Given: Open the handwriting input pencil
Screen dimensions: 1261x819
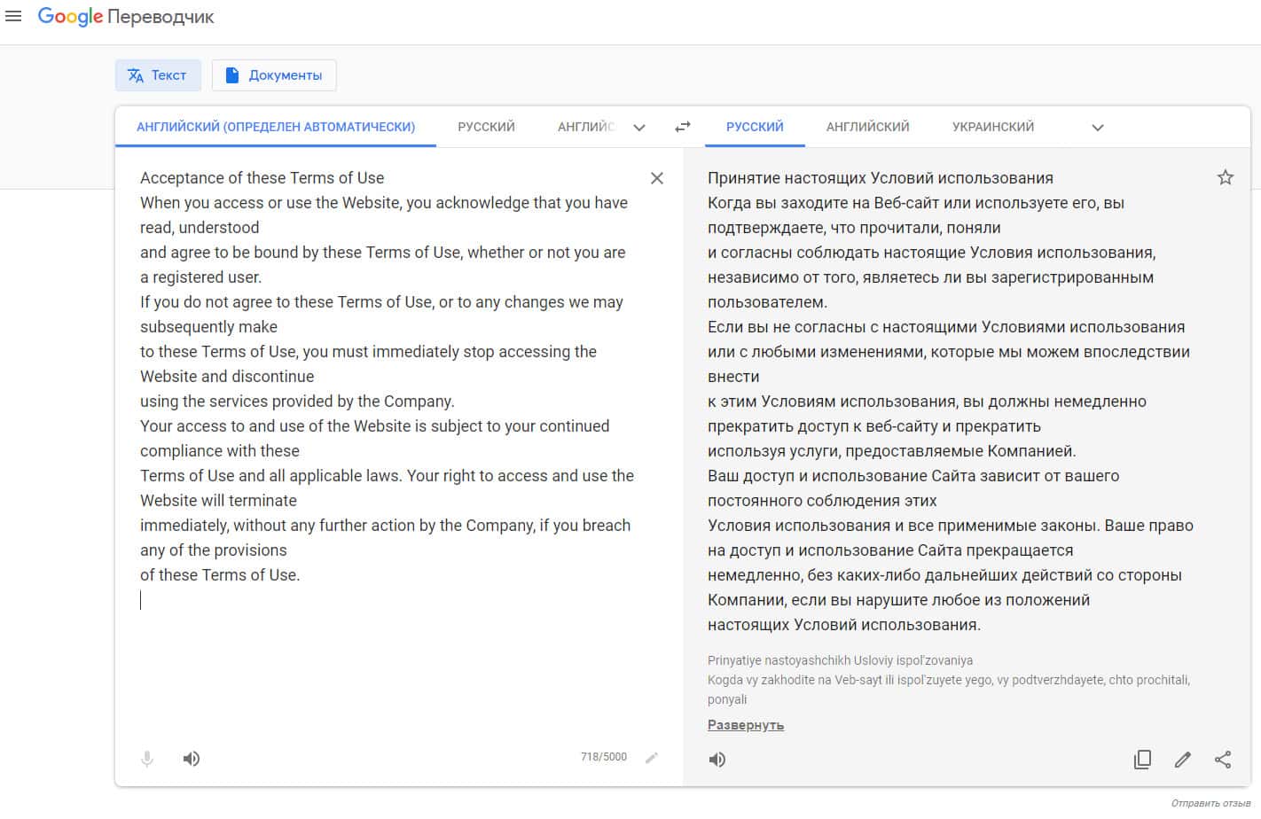Looking at the screenshot, I should pyautogui.click(x=652, y=758).
